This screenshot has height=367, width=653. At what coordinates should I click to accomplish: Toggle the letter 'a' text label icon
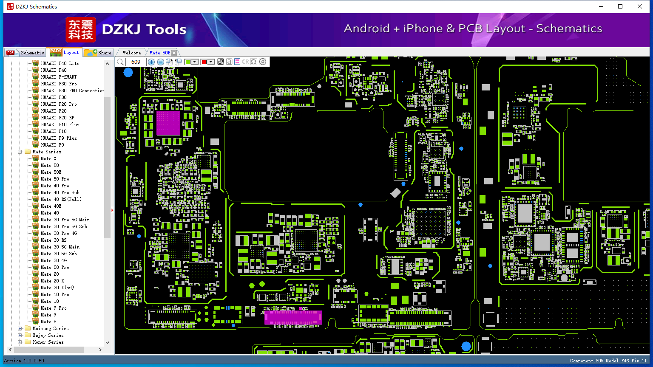click(229, 62)
